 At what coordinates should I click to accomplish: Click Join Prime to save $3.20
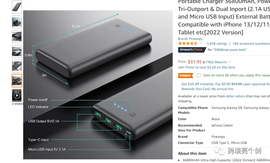[x=207, y=67]
